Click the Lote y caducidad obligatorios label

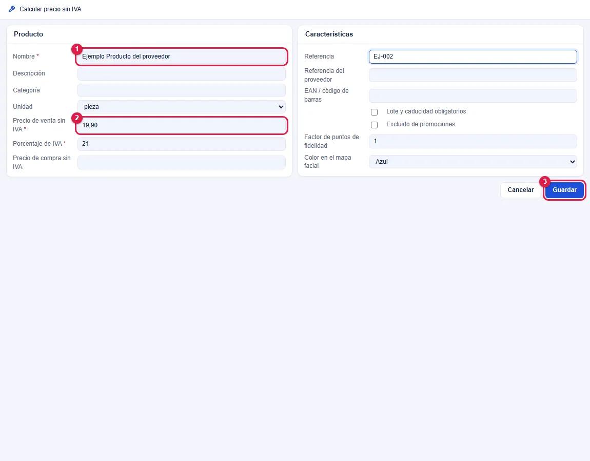pyautogui.click(x=426, y=111)
